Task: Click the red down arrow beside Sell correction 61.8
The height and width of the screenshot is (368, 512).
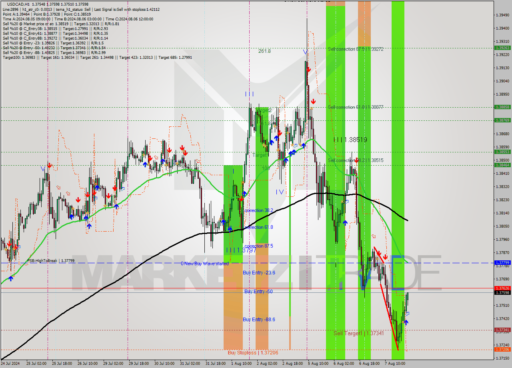Action: pos(312,101)
